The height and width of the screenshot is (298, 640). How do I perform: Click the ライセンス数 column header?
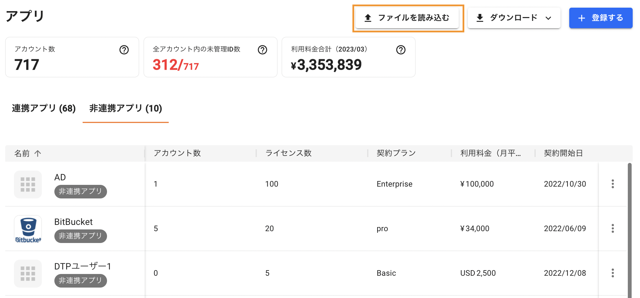click(289, 154)
